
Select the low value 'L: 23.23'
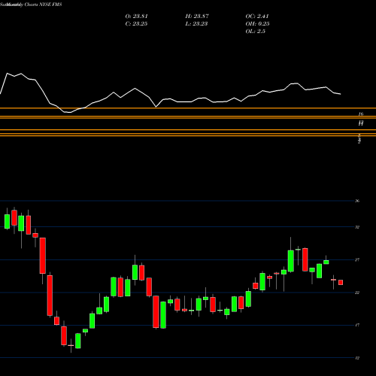[196, 24]
